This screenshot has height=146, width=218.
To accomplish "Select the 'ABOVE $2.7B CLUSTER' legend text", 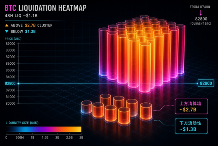I will coord(31,26).
